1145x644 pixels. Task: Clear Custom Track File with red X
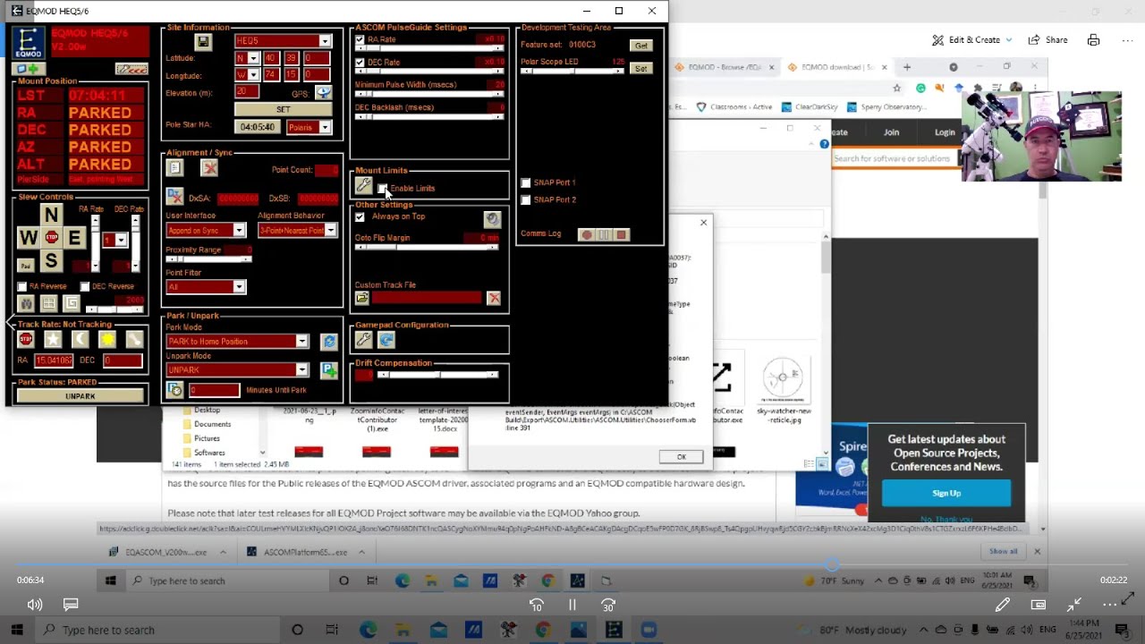[493, 298]
